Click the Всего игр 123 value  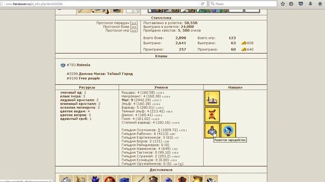232,38
